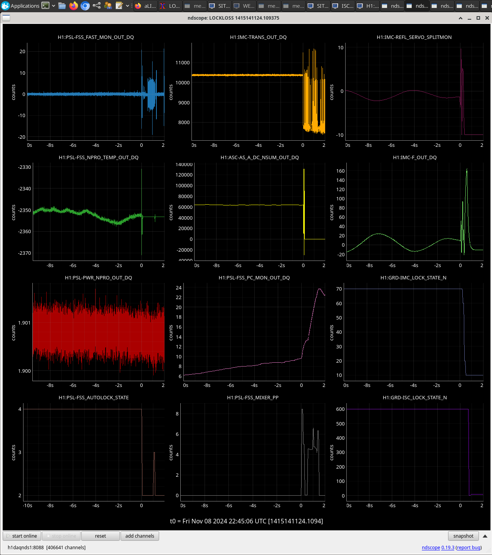Screen dimensions: 492x555
Task: Open the ndscope hyperlink in status bar
Action: [x=431, y=547]
